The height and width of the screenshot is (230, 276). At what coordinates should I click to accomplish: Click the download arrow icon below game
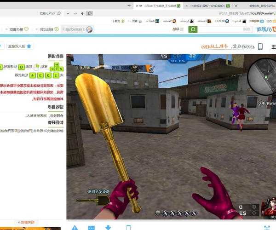(x=108, y=227)
